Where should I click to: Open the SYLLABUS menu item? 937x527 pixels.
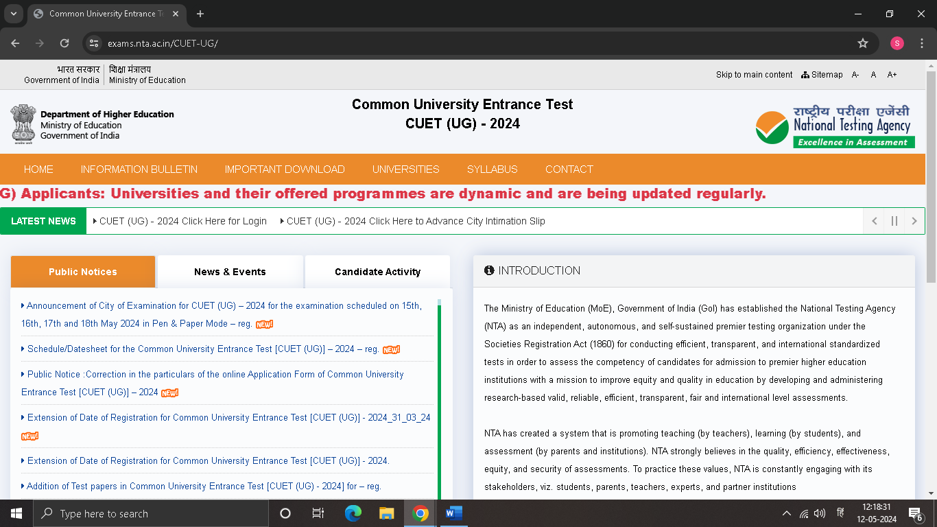(493, 169)
